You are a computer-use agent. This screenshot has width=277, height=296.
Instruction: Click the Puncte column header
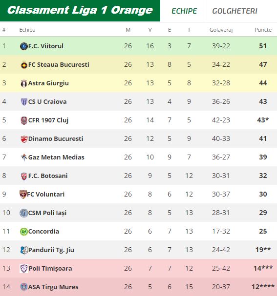pos(263,30)
